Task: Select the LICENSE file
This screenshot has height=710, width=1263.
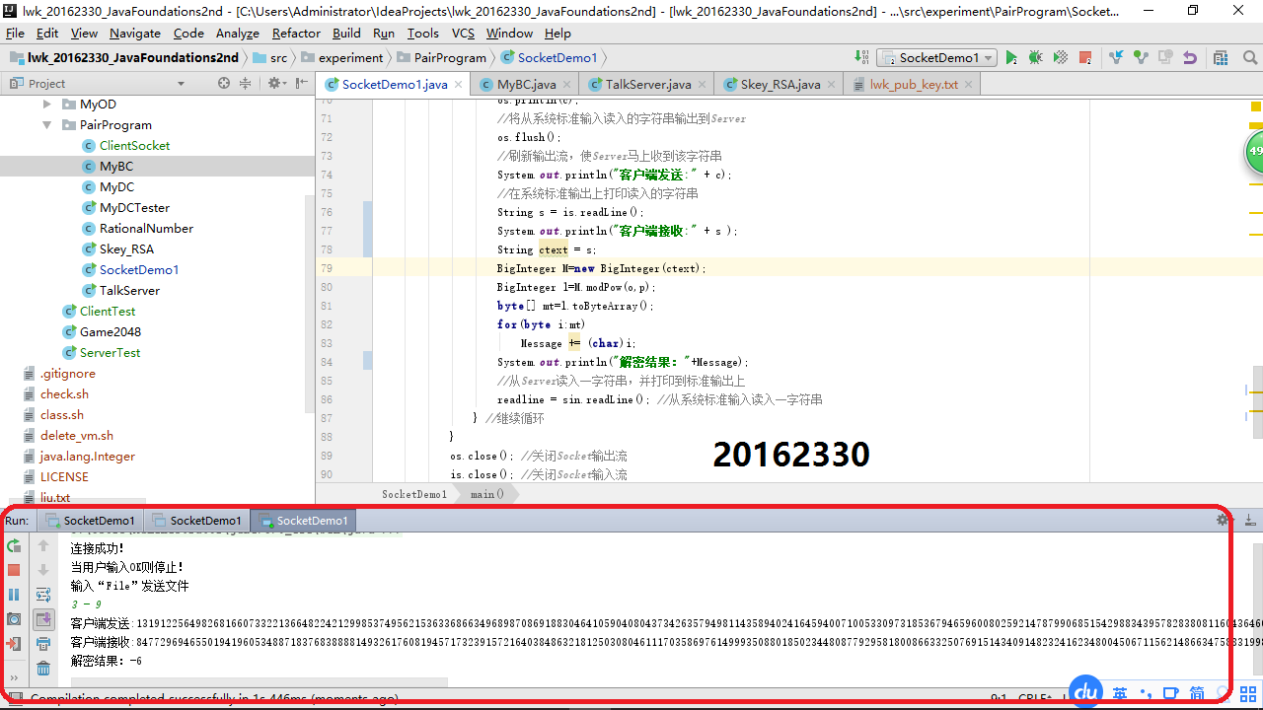Action: point(64,476)
